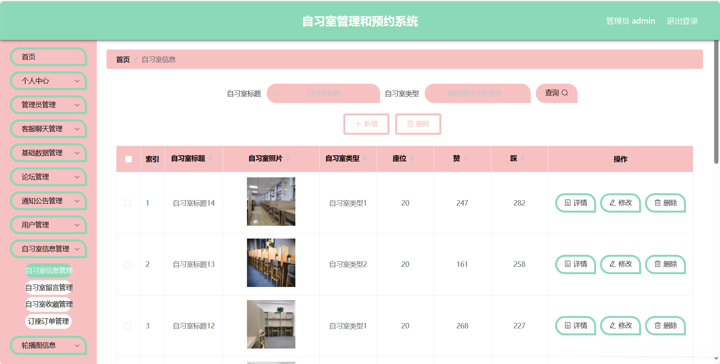The height and width of the screenshot is (364, 720).
Task: Click the search magnifier icon in 自习室标题 field
Action: click(x=275, y=93)
